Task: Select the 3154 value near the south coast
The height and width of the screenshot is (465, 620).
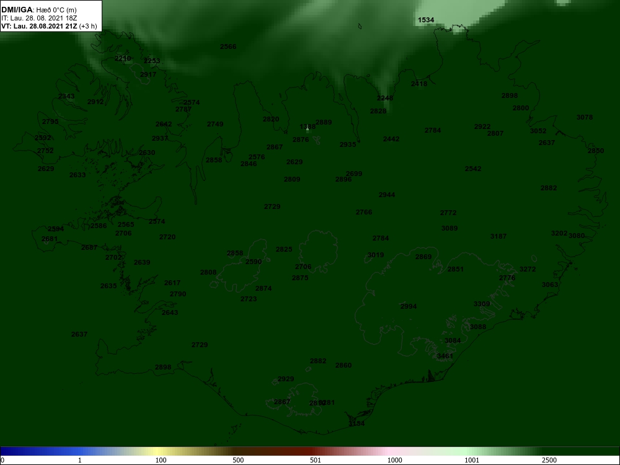Action: (x=356, y=423)
